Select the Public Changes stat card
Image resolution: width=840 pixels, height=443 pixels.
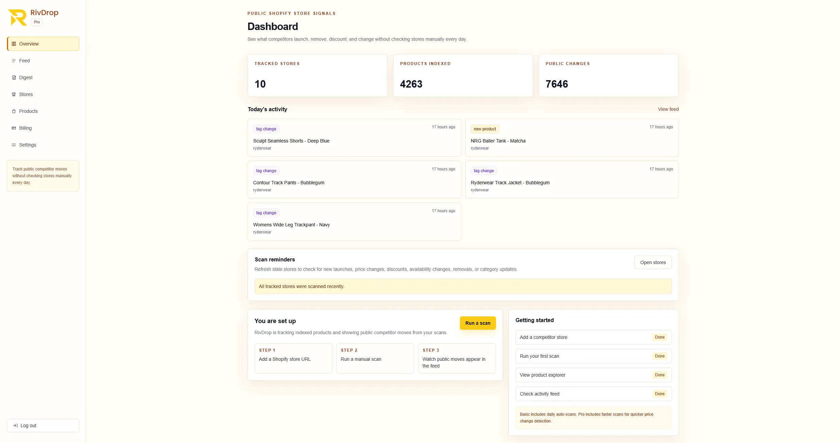(x=609, y=75)
